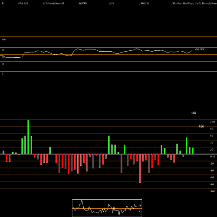Click the value -2 in the mini chart

pyautogui.click(x=139, y=211)
